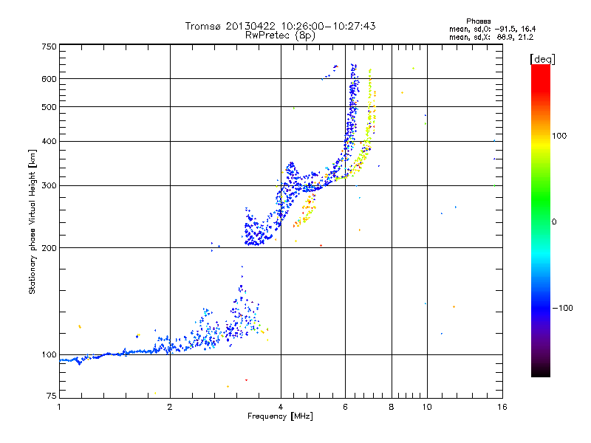Screen dimensions: 591x443
Task: Click the y-axis tick label "400"
Action: 49,141
